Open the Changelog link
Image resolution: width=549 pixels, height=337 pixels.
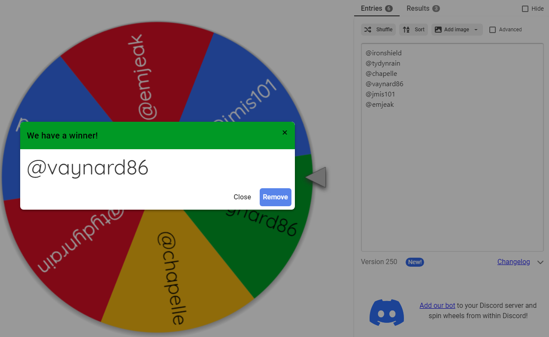click(x=514, y=262)
